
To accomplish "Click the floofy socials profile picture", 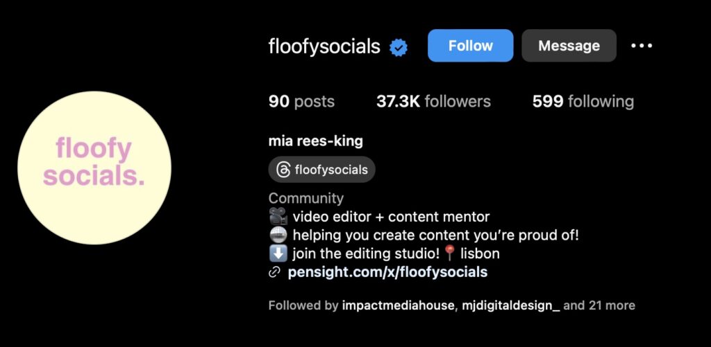I will tap(94, 168).
